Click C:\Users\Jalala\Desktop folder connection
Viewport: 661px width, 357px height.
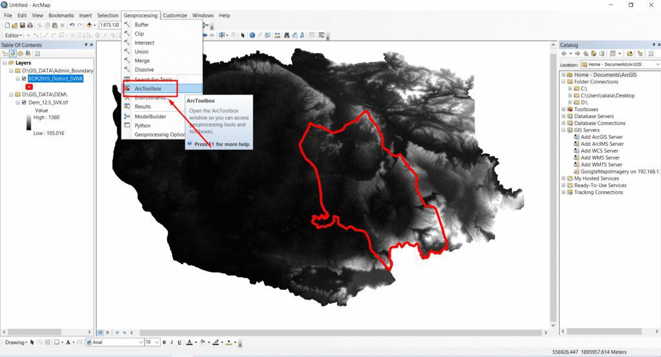607,96
